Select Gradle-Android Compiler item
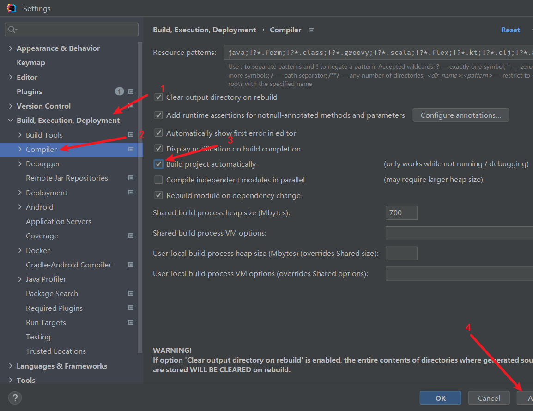The width and height of the screenshot is (533, 411). point(69,265)
